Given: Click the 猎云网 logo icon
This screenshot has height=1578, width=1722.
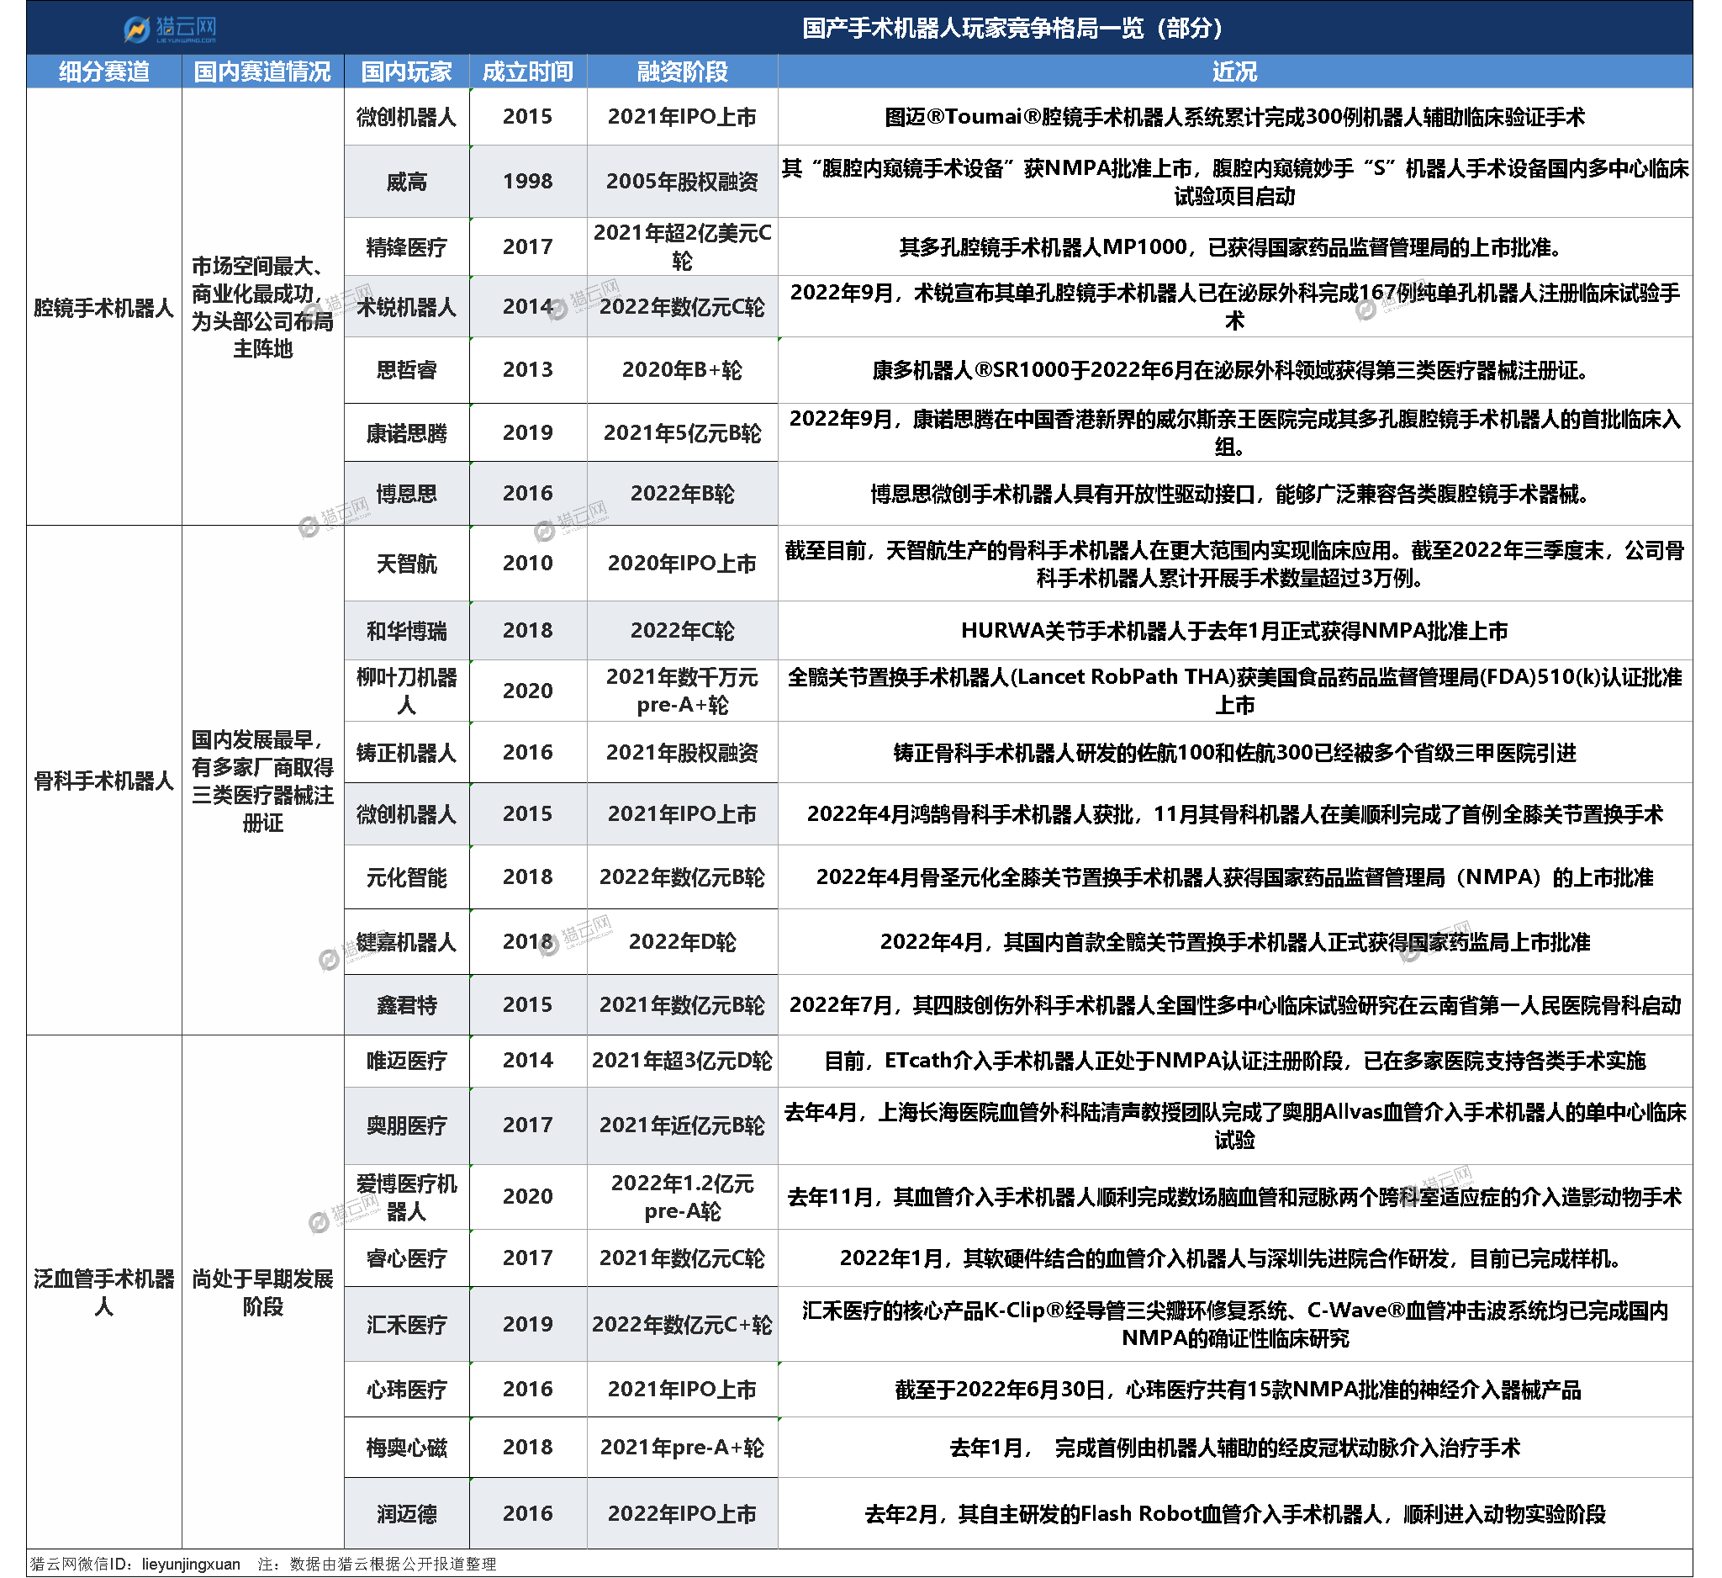Looking at the screenshot, I should 137,30.
